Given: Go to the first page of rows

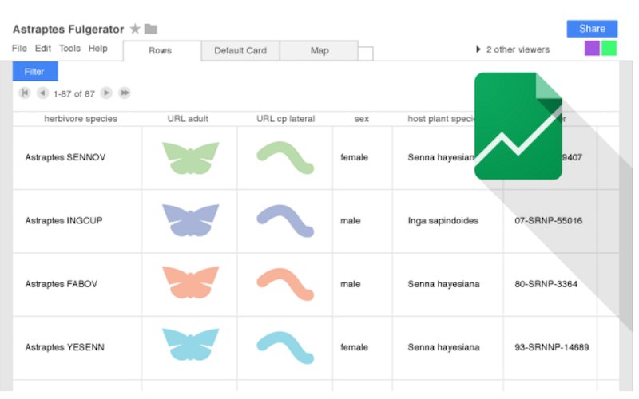Looking at the screenshot, I should [x=25, y=93].
